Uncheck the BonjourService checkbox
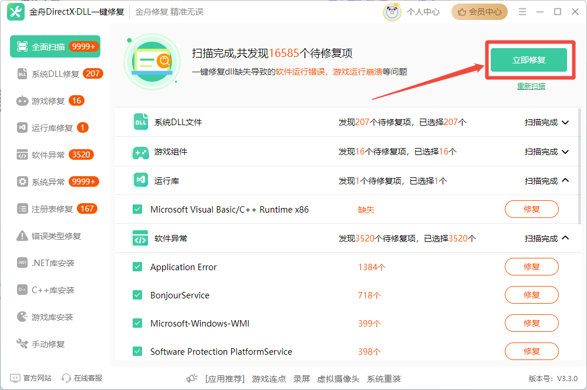 [x=137, y=295]
